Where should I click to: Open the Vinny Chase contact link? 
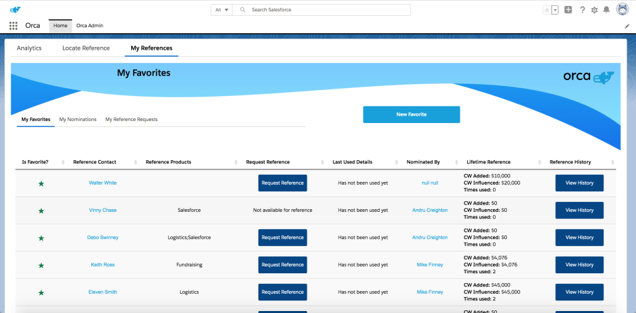point(103,210)
